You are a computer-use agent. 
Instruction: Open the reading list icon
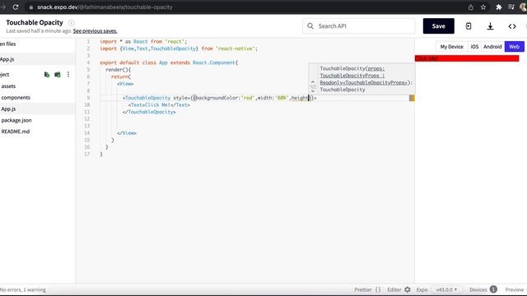(x=511, y=7)
